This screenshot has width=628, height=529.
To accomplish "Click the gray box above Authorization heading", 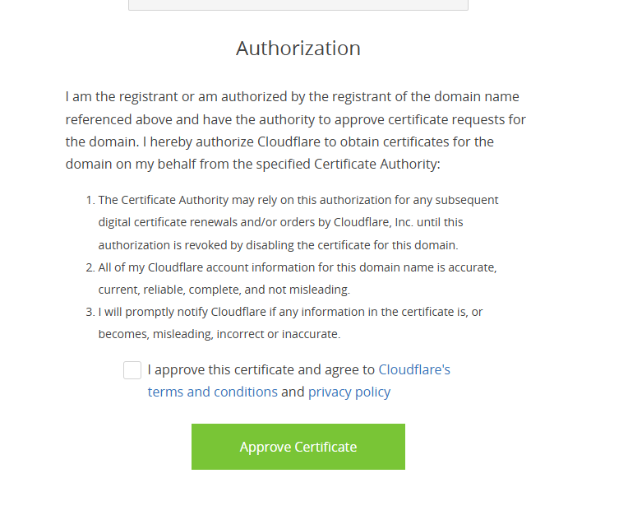I will click(x=298, y=4).
